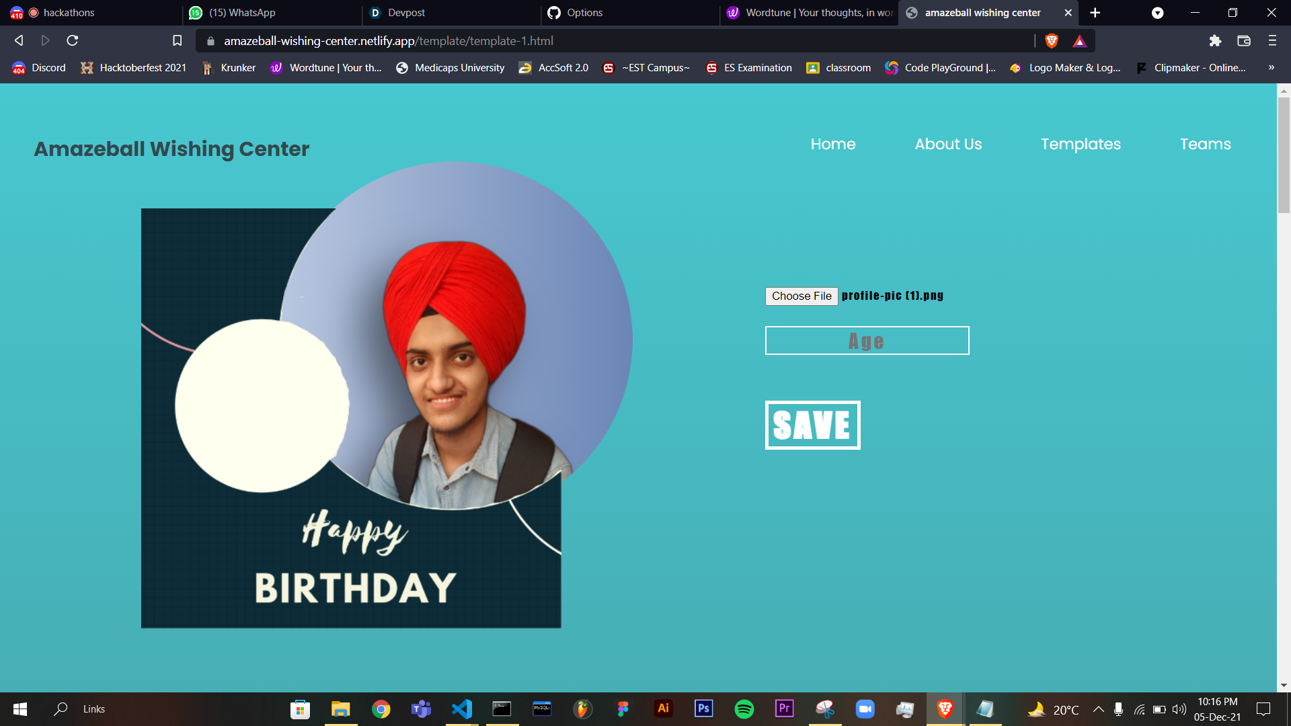The width and height of the screenshot is (1291, 726).
Task: Click the Choose File button
Action: (x=801, y=296)
